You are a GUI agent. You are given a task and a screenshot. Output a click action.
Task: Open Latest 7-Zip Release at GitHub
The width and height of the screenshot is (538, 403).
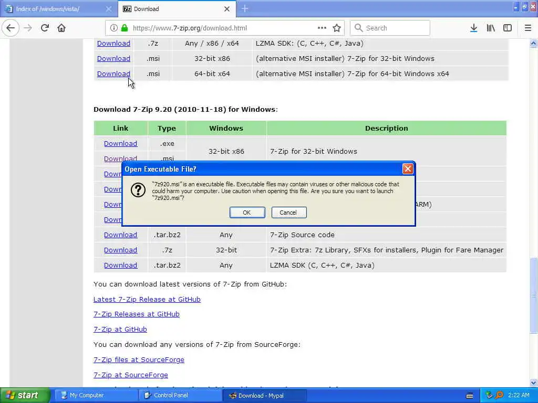point(147,299)
